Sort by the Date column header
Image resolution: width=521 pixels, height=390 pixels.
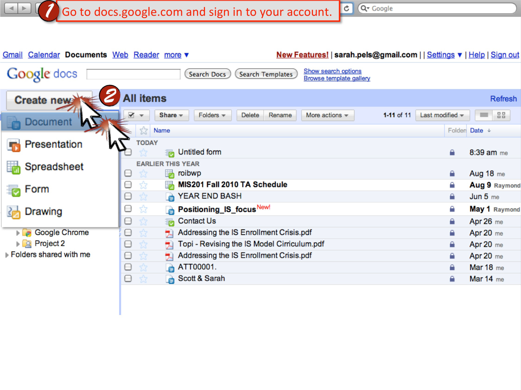tap(480, 131)
